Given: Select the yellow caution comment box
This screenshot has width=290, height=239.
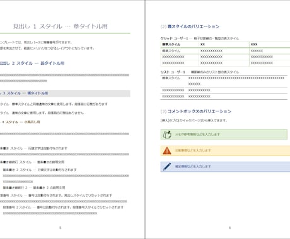Looking at the screenshot, I should coord(225,150).
